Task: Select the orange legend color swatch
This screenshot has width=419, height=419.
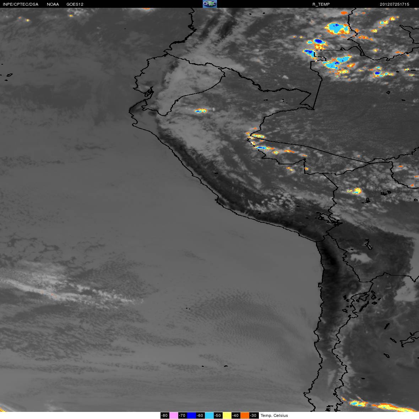Action: tap(245, 415)
